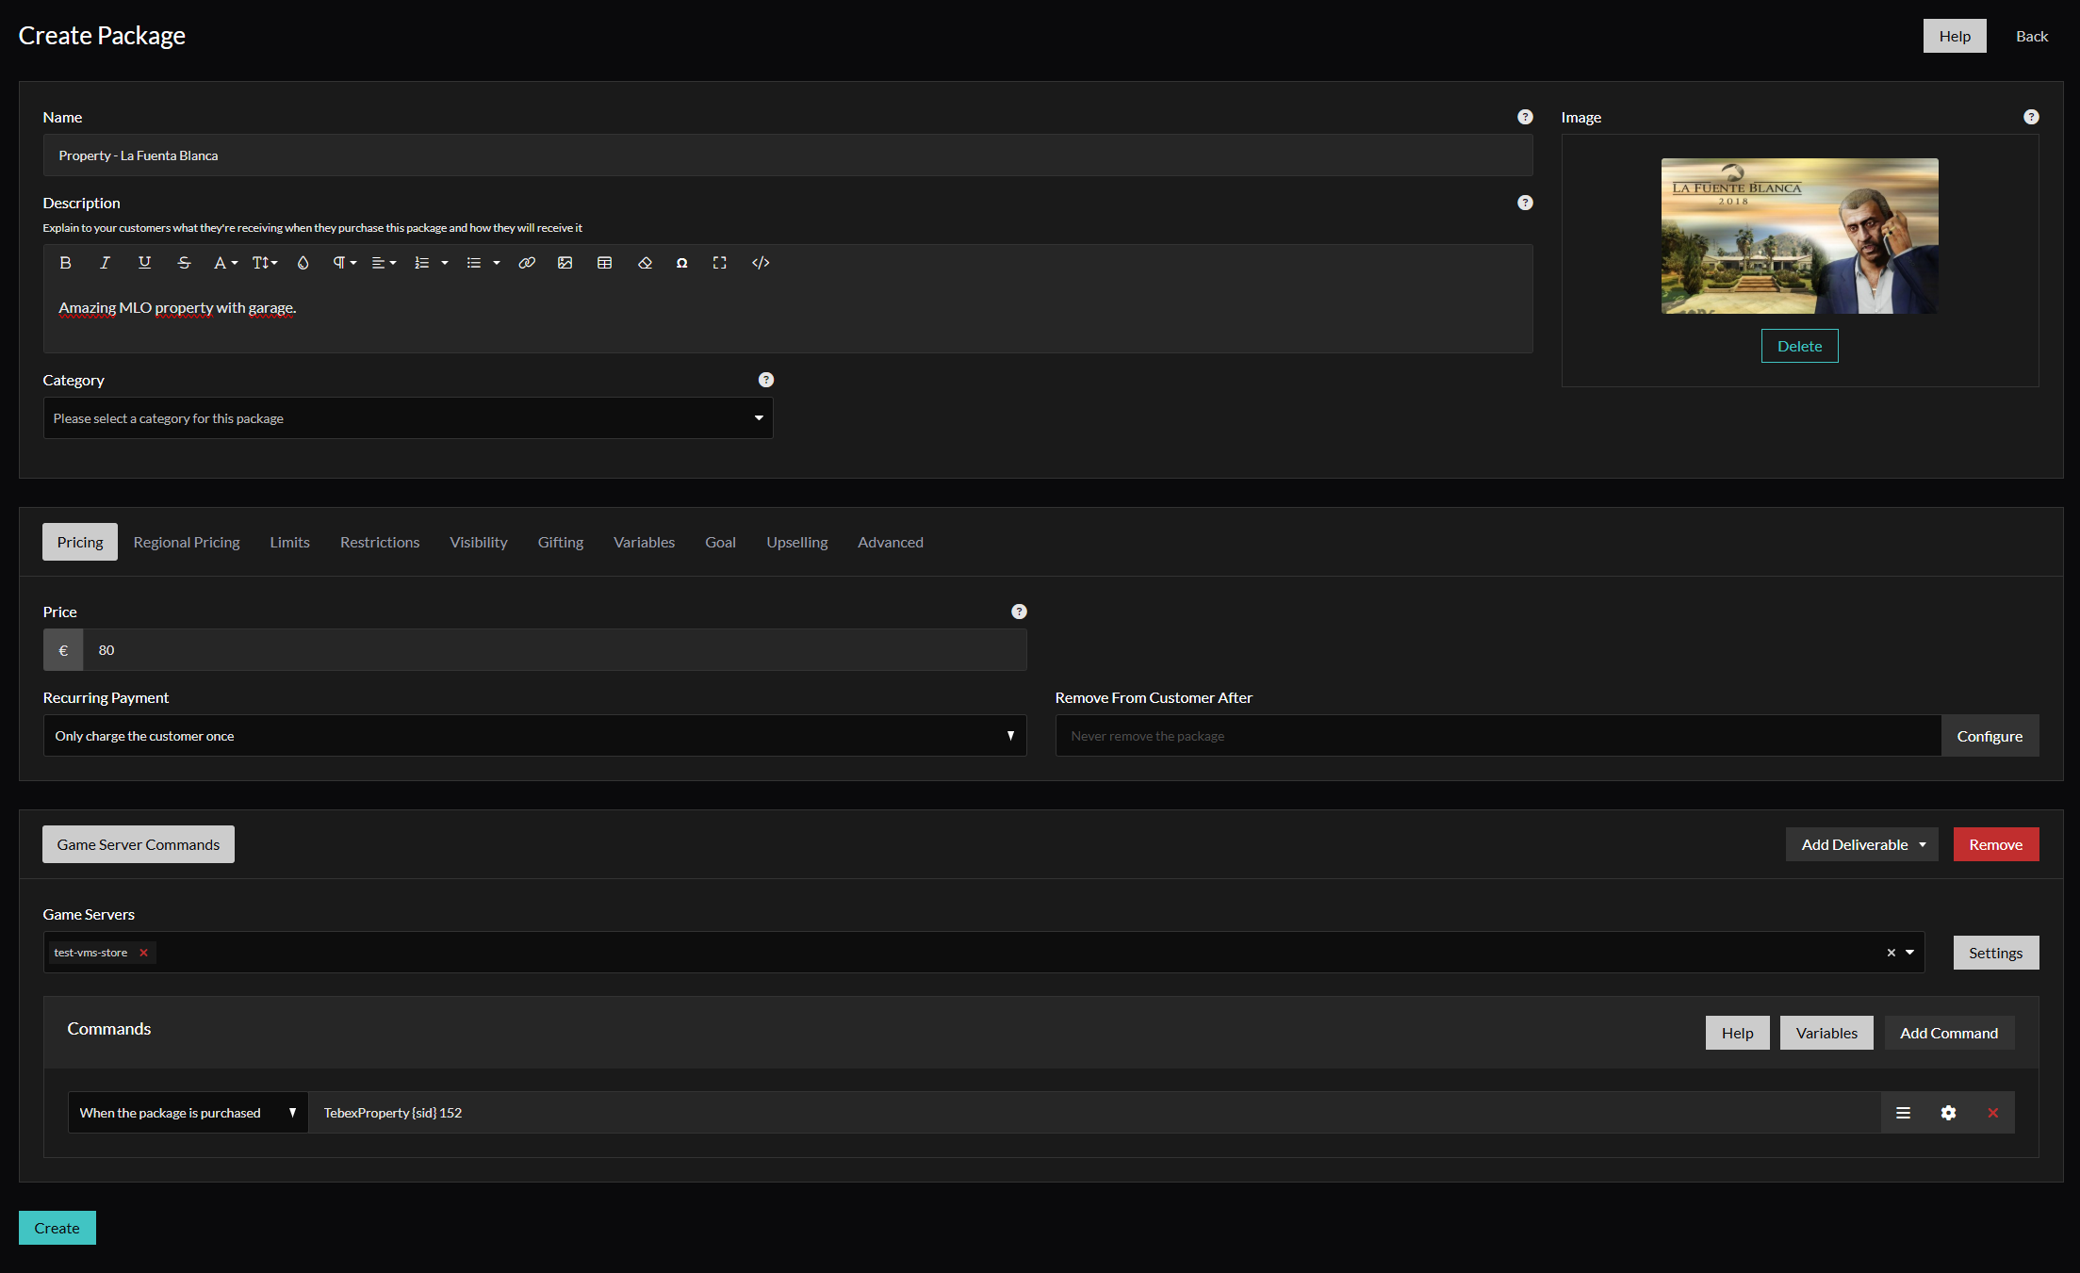Click the Create package button
Image resolution: width=2080 pixels, height=1273 pixels.
(x=57, y=1228)
